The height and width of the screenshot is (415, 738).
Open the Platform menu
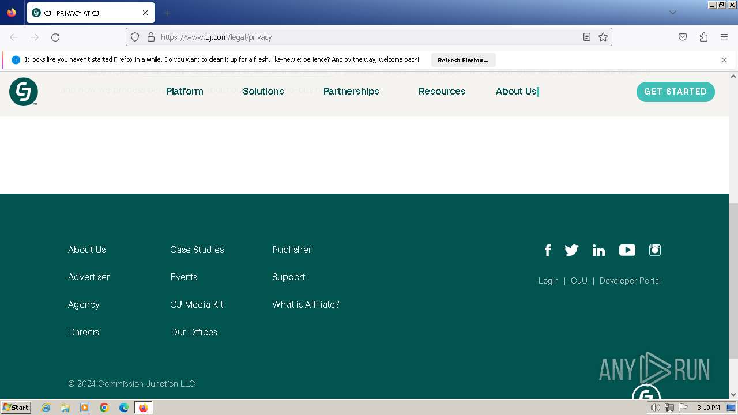[184, 91]
